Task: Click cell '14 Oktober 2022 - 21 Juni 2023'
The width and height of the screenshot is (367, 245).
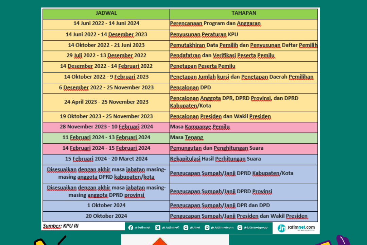Action: pos(106,46)
